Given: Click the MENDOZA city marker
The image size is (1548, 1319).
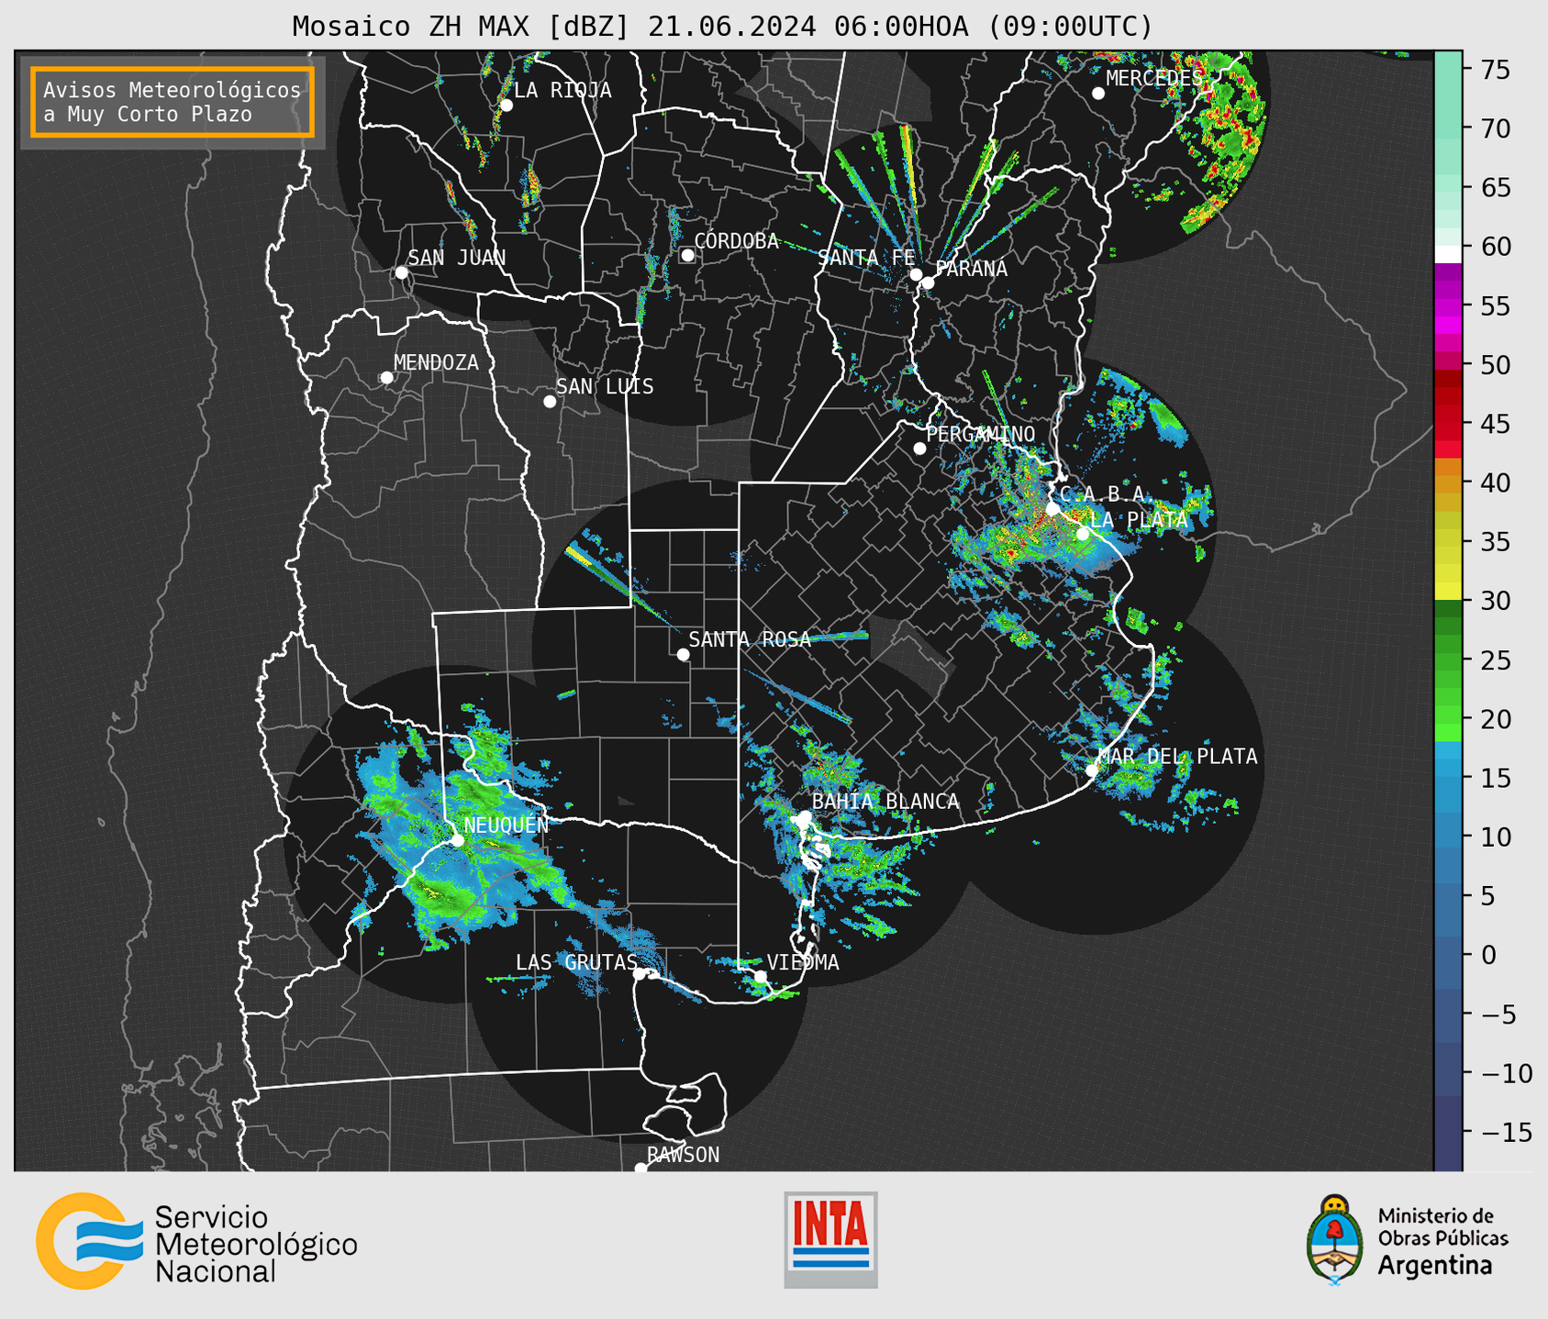Looking at the screenshot, I should [x=386, y=378].
